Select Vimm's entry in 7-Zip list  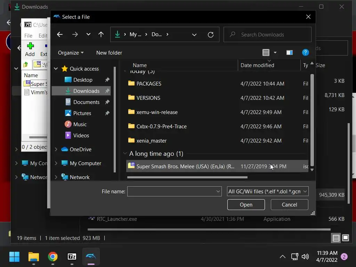click(x=36, y=92)
